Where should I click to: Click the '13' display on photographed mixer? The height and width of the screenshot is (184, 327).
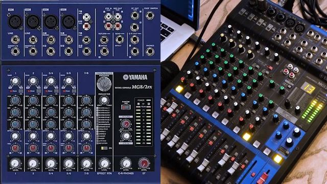pyautogui.click(x=309, y=87)
